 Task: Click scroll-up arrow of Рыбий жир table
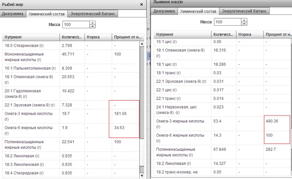(142, 44)
